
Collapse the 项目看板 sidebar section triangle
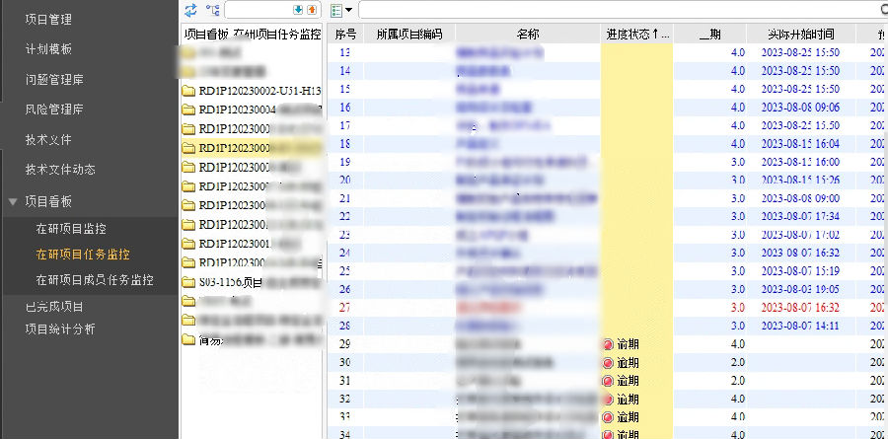point(13,201)
